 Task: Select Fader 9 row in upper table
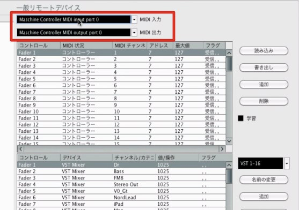(x=121, y=105)
